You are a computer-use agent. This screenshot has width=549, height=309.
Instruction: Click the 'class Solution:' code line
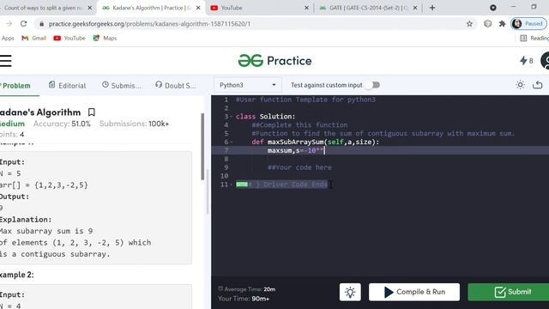coord(265,117)
